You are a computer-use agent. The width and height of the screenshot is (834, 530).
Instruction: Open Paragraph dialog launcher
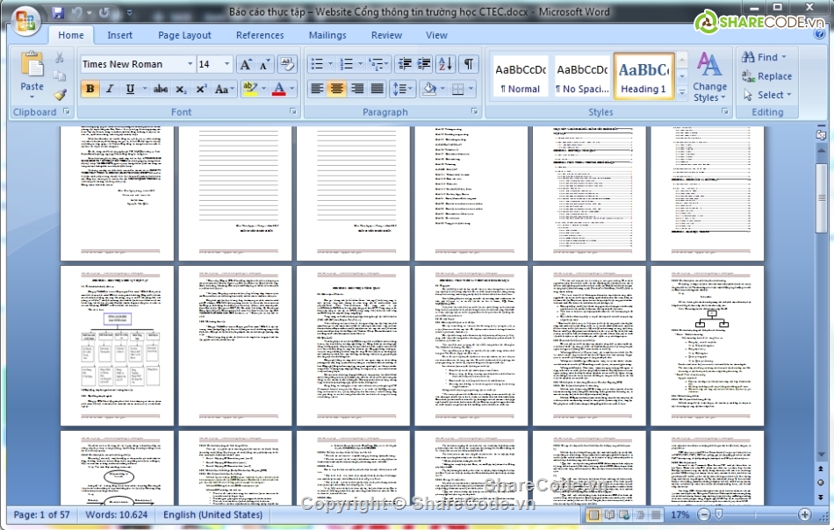[x=474, y=111]
